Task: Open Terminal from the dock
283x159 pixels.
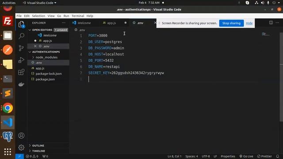Action: [8, 79]
